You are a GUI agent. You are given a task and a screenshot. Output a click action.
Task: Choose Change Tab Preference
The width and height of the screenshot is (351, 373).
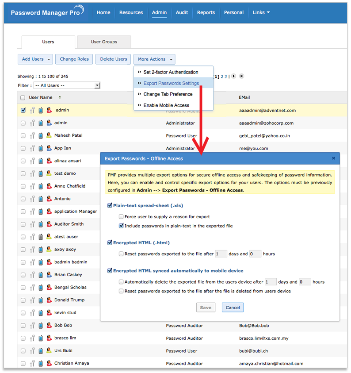[168, 94]
